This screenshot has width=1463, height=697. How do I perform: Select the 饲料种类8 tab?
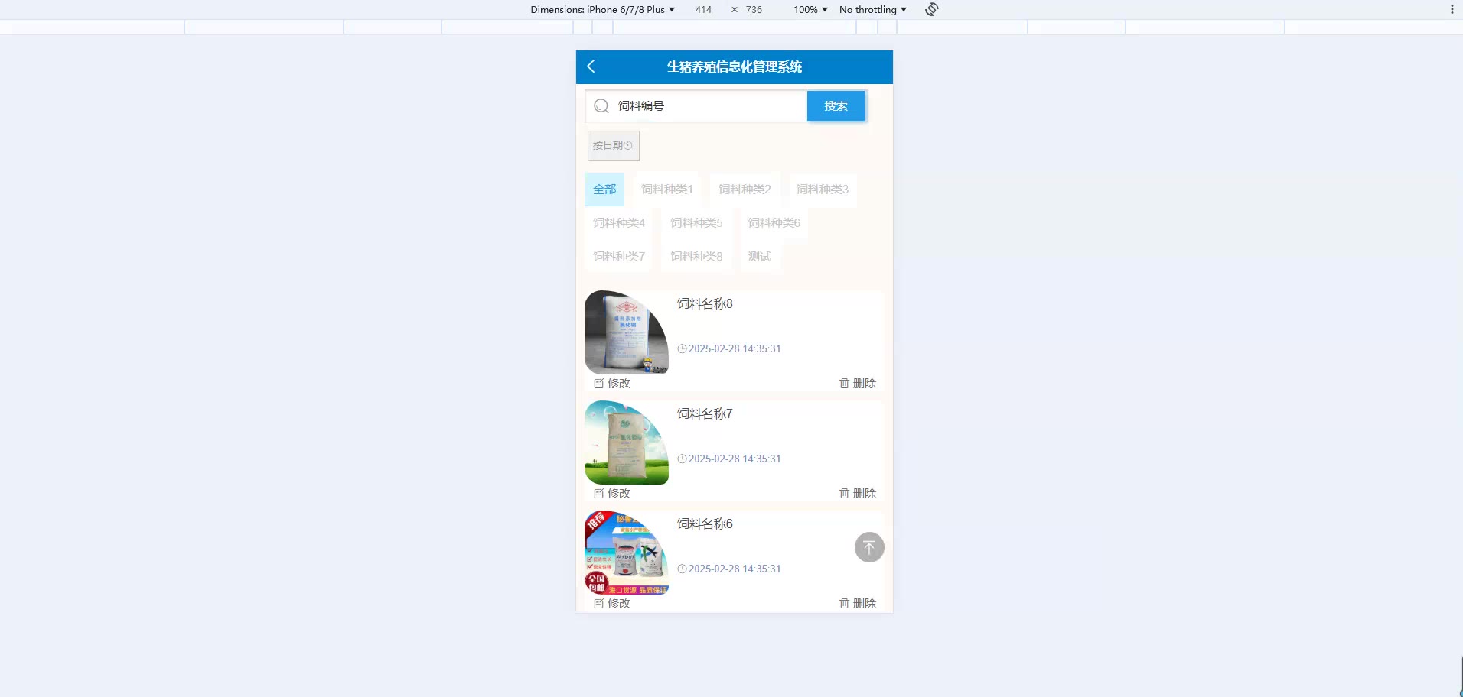[696, 257]
